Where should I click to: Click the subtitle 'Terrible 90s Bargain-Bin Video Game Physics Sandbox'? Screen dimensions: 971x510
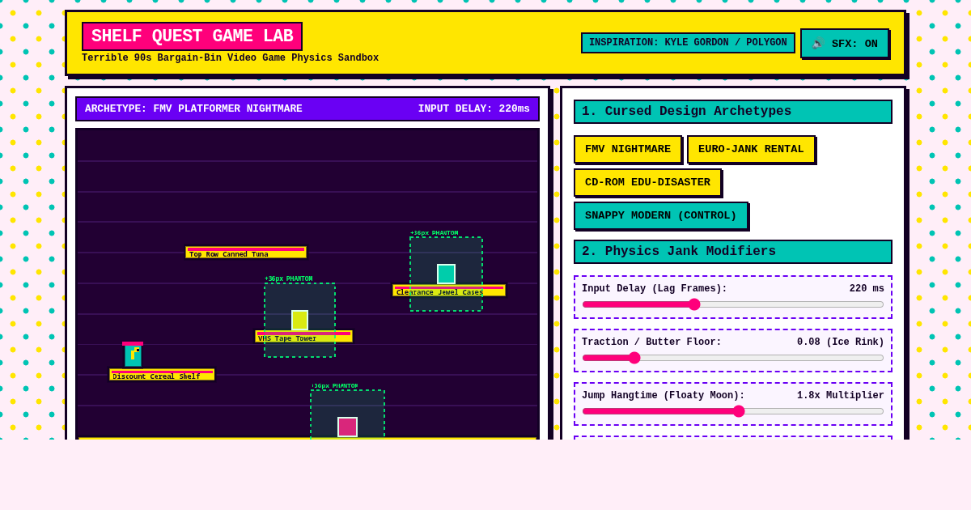(x=230, y=58)
